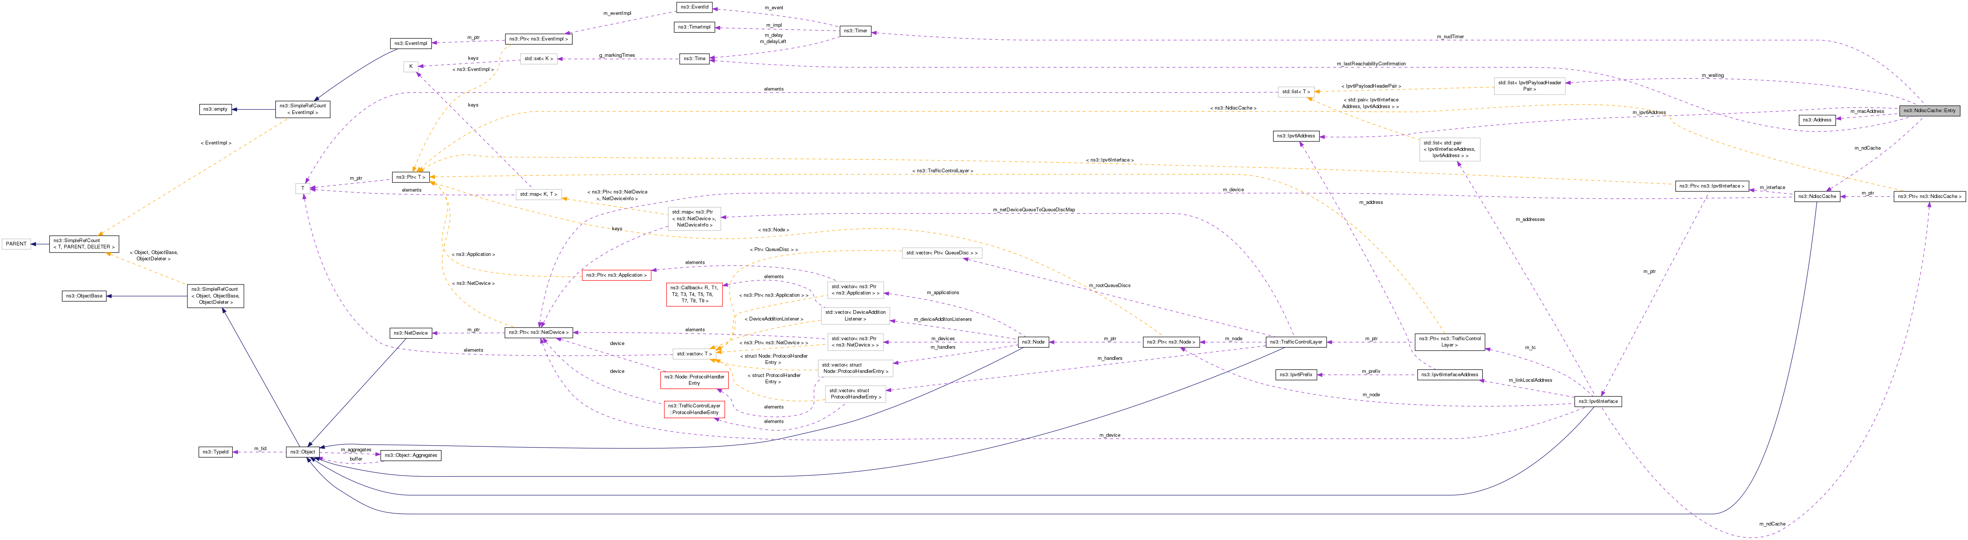Image resolution: width=1968 pixels, height=540 pixels.
Task: Click the std::map< K, T > node
Action: click(x=539, y=194)
